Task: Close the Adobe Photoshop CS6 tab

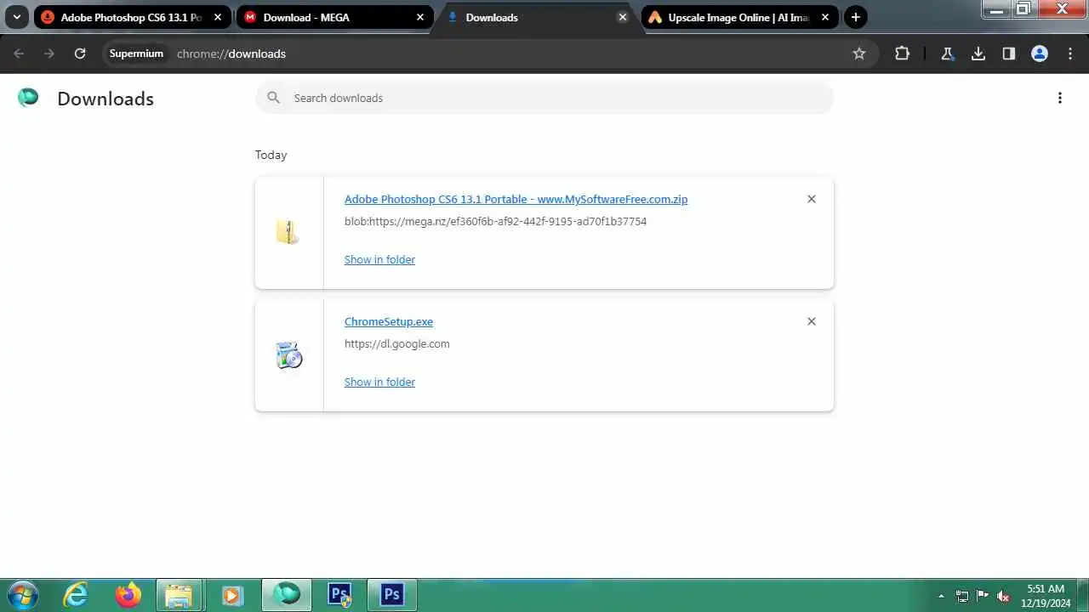Action: (x=217, y=17)
